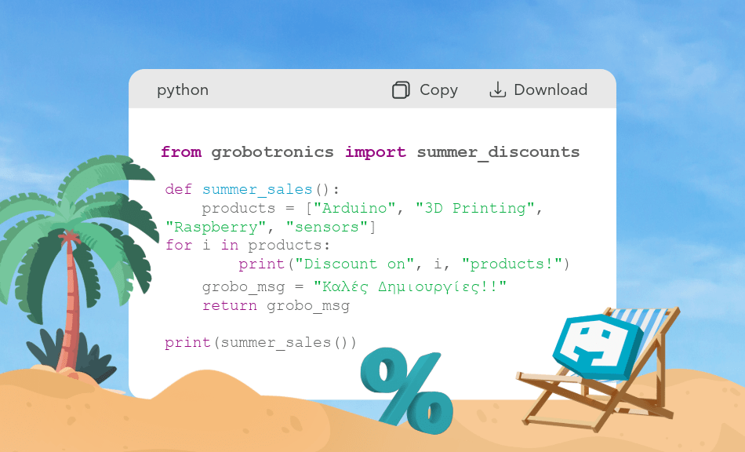
Task: Click the python language label
Action: pyautogui.click(x=183, y=90)
